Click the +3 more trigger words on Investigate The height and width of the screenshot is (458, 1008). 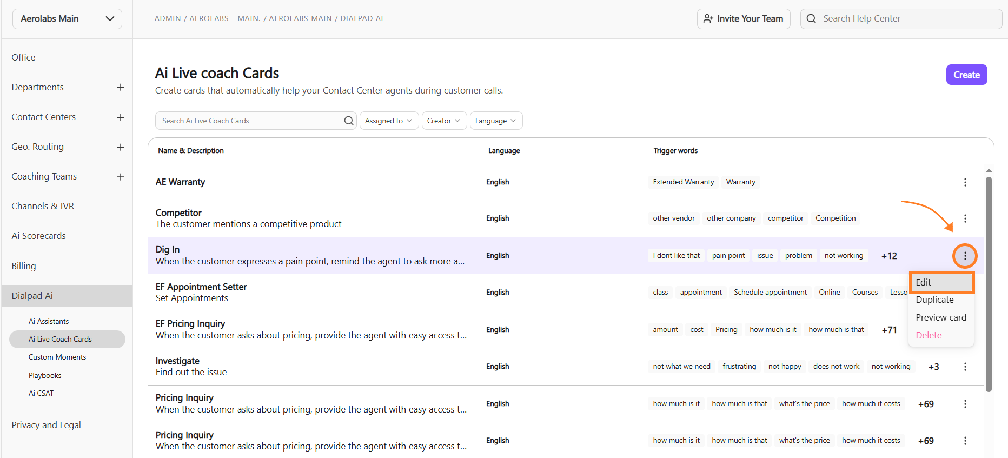[x=933, y=367]
